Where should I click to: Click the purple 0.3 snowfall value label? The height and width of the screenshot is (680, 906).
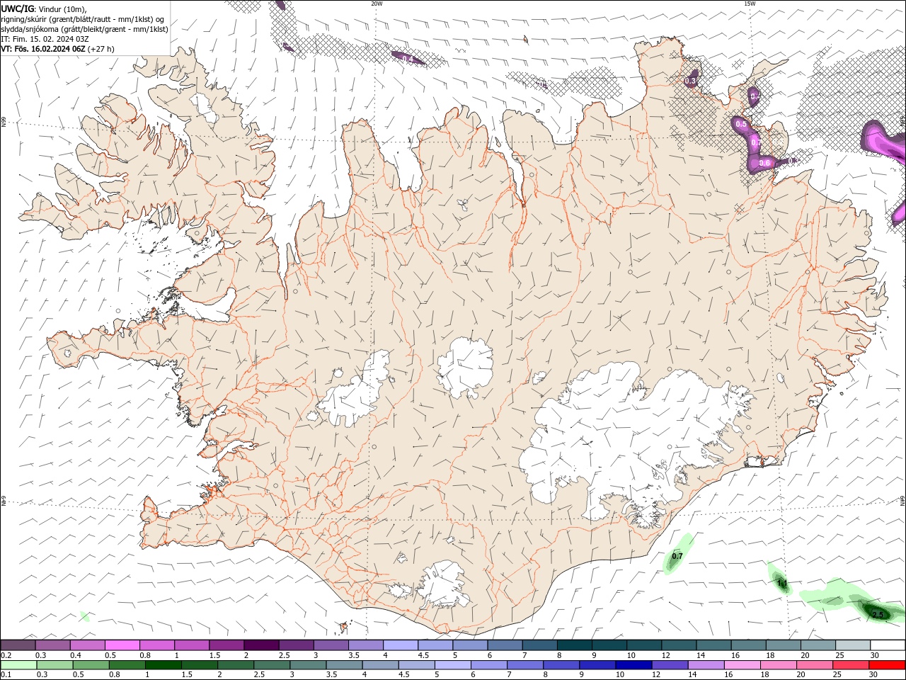[x=691, y=81]
